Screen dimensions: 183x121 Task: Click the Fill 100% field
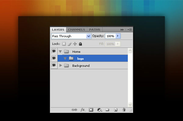point(110,44)
